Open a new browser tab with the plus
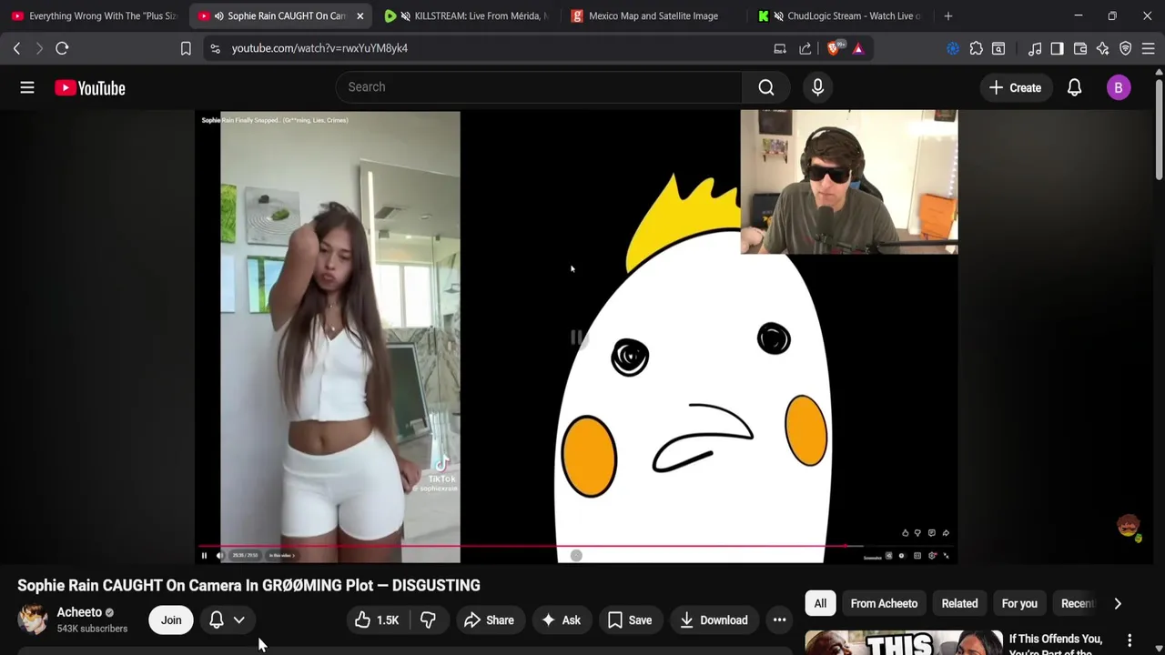This screenshot has height=655, width=1165. tap(948, 15)
